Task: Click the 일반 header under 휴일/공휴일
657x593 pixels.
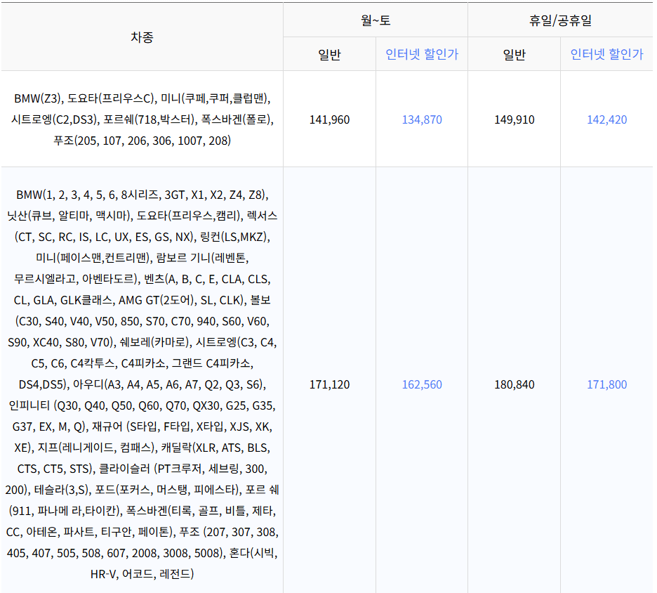Action: (513, 53)
